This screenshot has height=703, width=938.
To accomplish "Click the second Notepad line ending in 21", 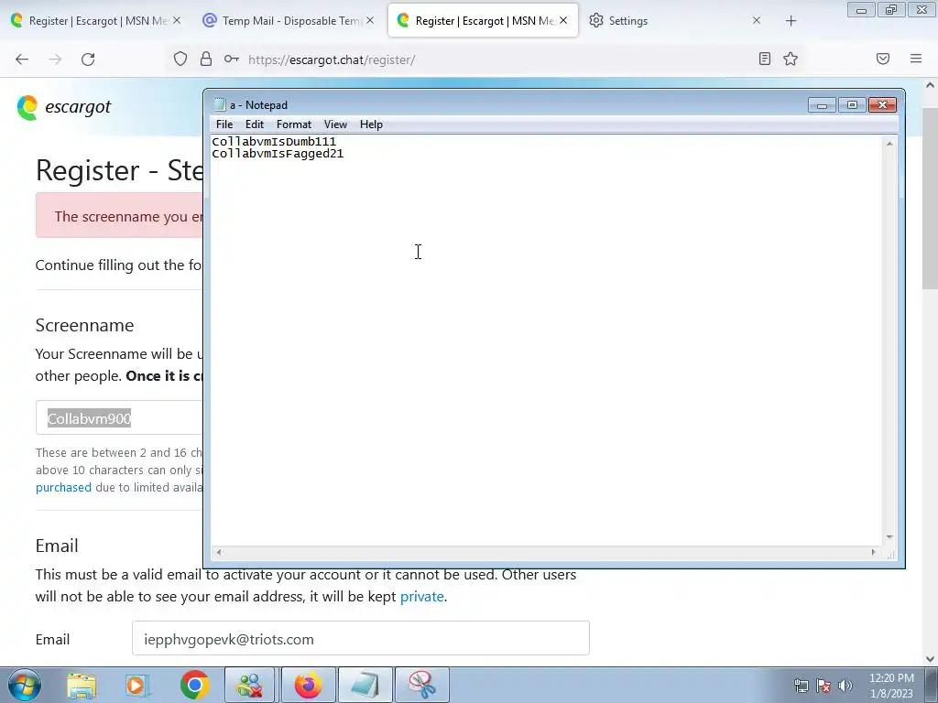I will pos(278,154).
